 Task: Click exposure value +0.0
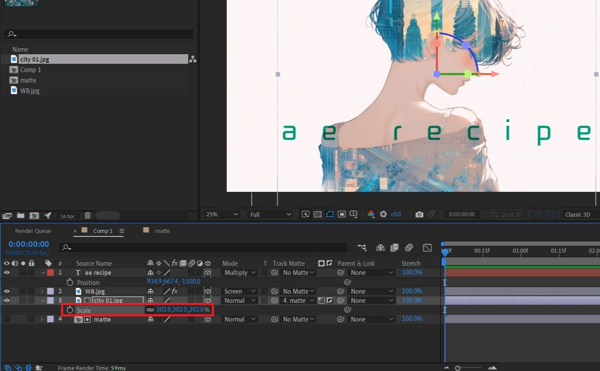395,215
